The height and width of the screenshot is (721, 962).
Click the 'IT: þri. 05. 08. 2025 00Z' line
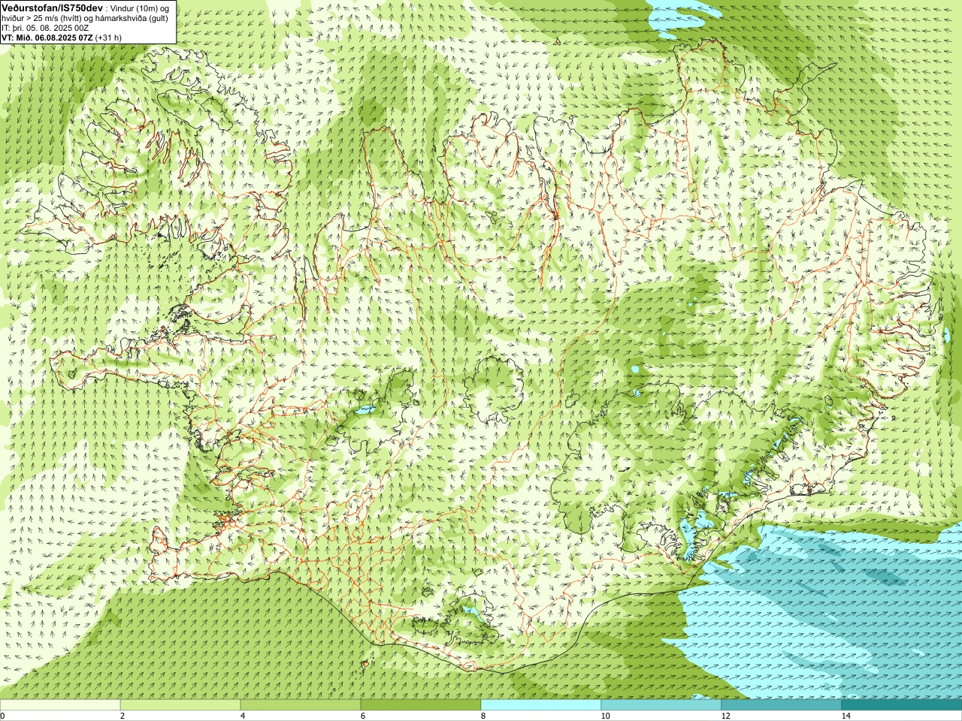tap(46, 27)
